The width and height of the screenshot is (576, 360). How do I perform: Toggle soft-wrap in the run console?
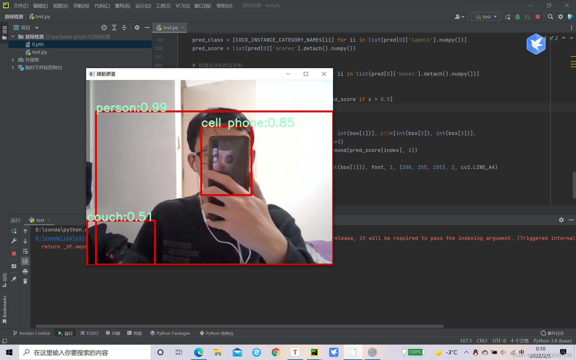click(25, 251)
